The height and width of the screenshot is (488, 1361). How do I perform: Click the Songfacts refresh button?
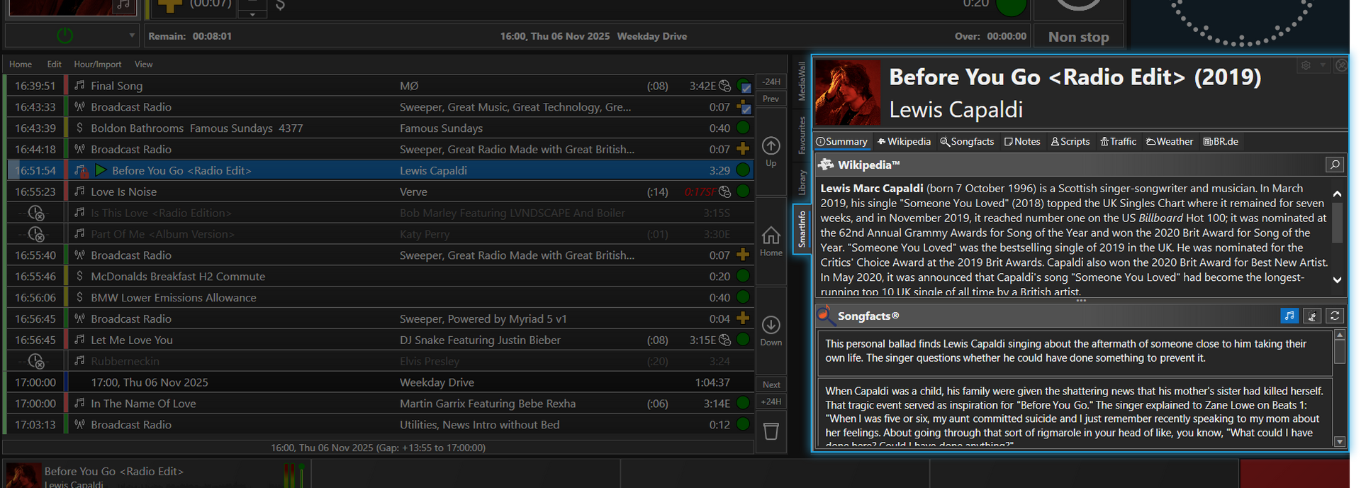tap(1335, 316)
